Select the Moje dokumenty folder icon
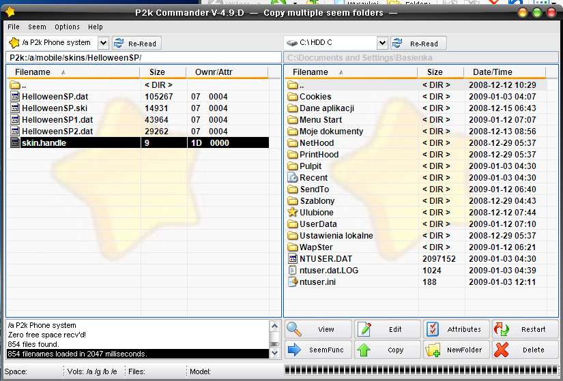 coord(293,132)
